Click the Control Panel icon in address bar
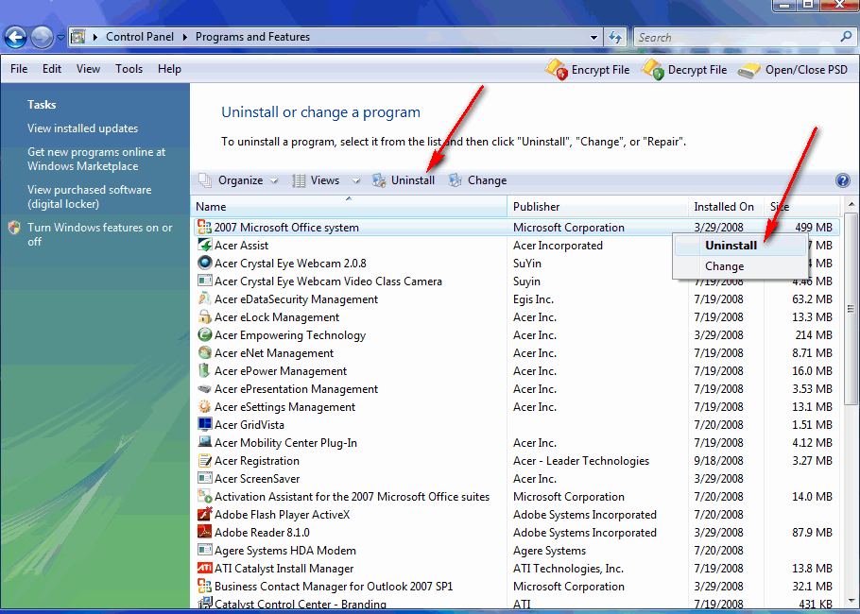 (x=78, y=37)
